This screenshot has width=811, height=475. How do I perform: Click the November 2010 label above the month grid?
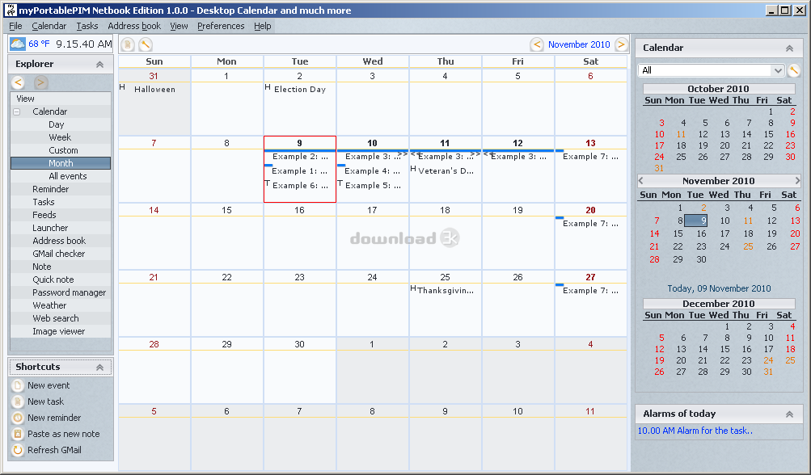579,44
